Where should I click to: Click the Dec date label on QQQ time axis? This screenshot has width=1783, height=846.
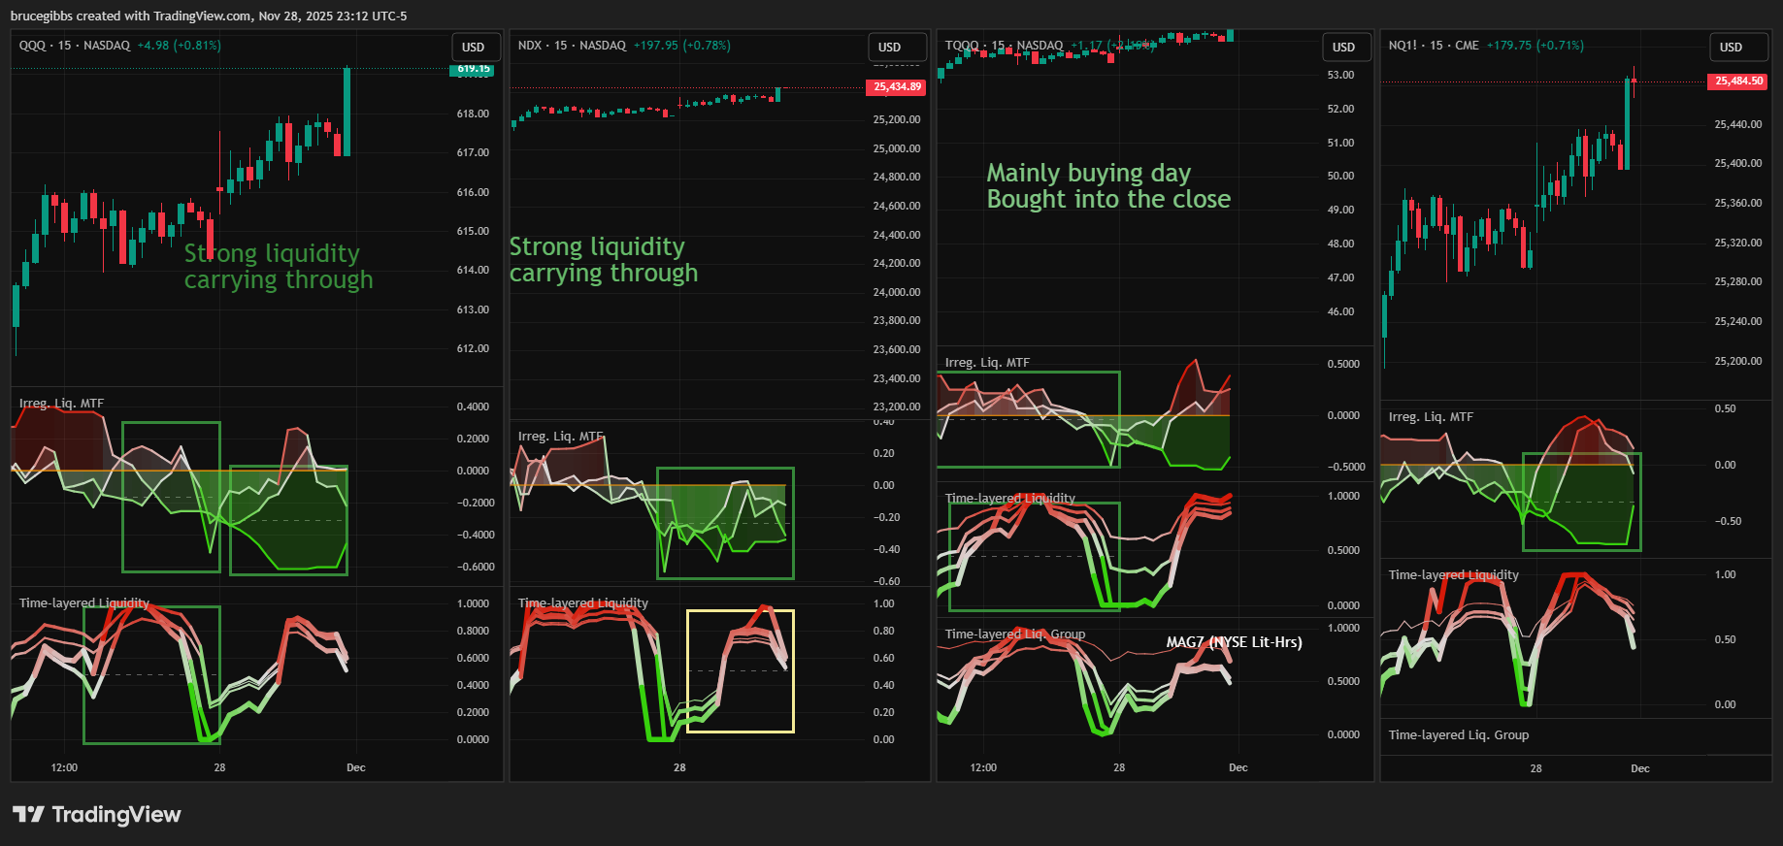356,767
